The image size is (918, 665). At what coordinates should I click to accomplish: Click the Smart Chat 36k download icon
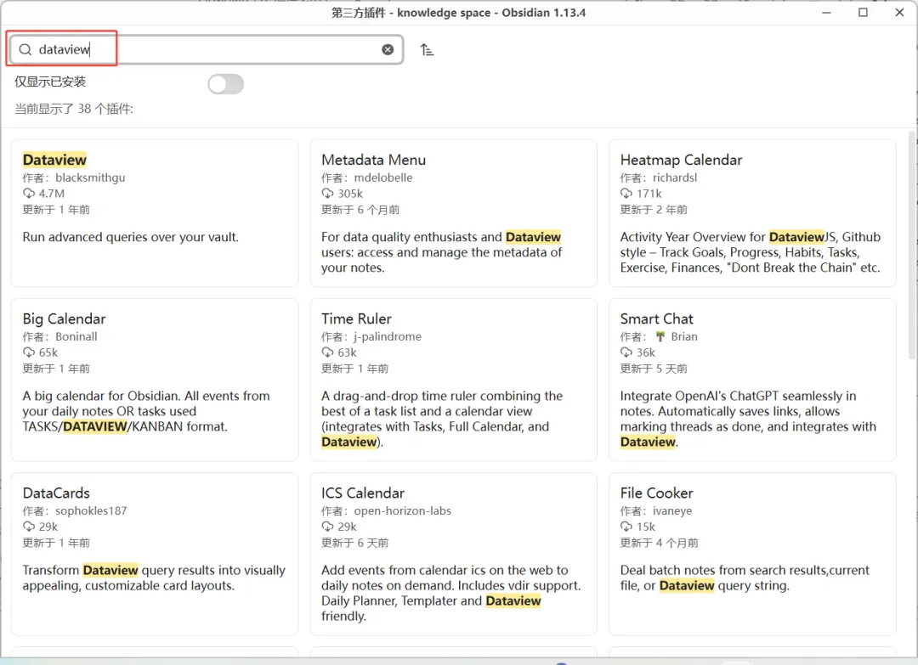[626, 352]
